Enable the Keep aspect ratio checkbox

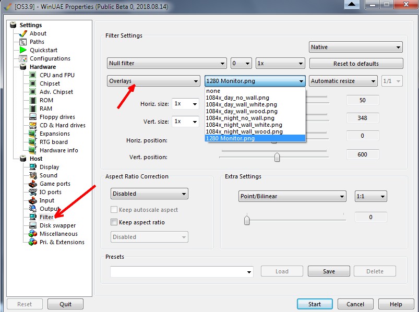(x=114, y=222)
